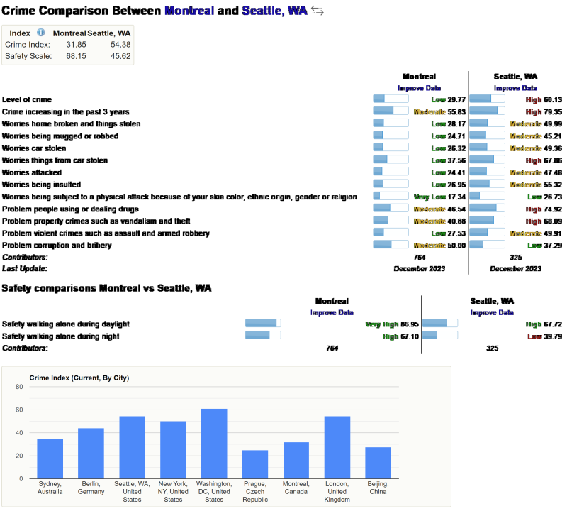Viewport: 567px width, 511px height.
Task: Click Montreal's Crime Index value 31.85
Action: 76,45
